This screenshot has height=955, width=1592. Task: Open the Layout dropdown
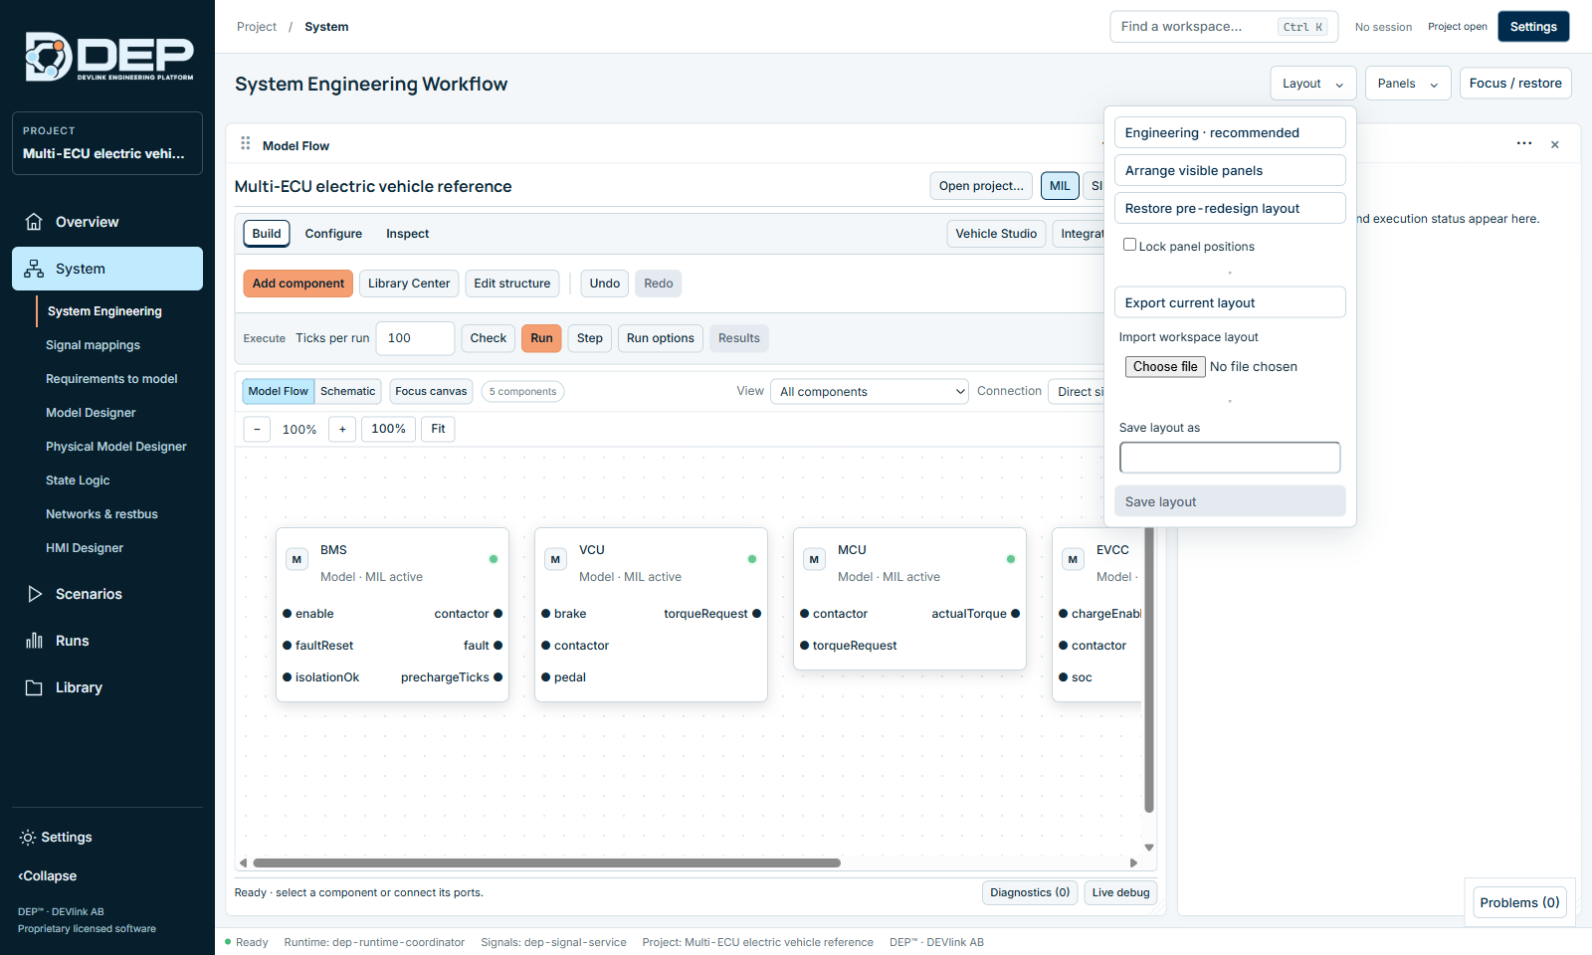click(1313, 84)
